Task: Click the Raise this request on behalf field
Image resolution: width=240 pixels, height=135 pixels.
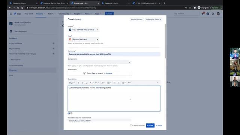Action: 99,120
